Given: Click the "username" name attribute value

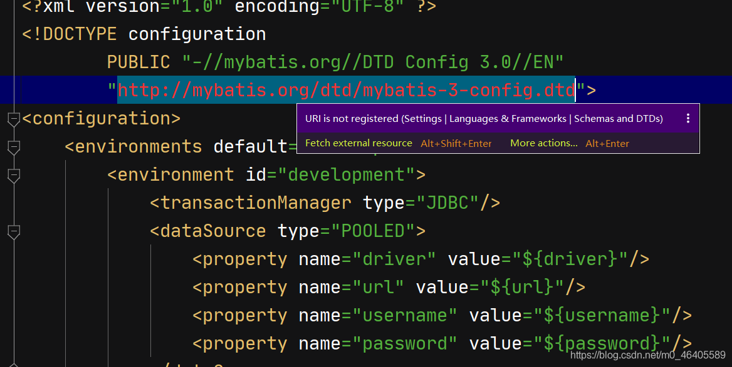Looking at the screenshot, I should coord(405,315).
